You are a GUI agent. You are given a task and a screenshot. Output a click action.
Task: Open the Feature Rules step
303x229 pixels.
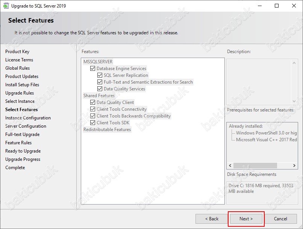(18, 143)
